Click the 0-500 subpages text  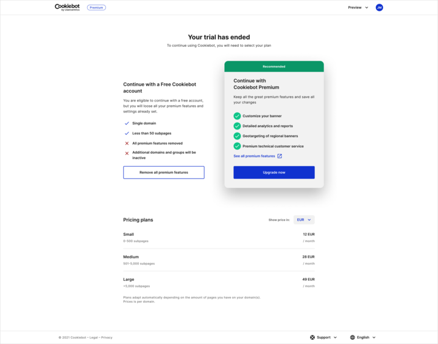(136, 241)
